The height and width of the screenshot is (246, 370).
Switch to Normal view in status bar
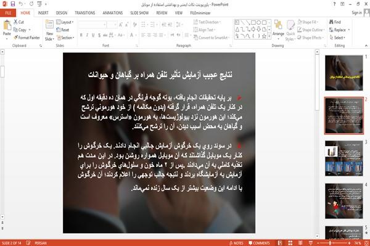[x=280, y=243]
